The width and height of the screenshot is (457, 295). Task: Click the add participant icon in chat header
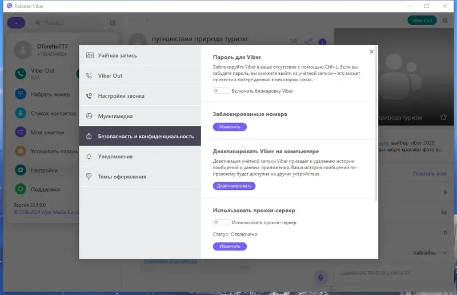click(x=294, y=42)
